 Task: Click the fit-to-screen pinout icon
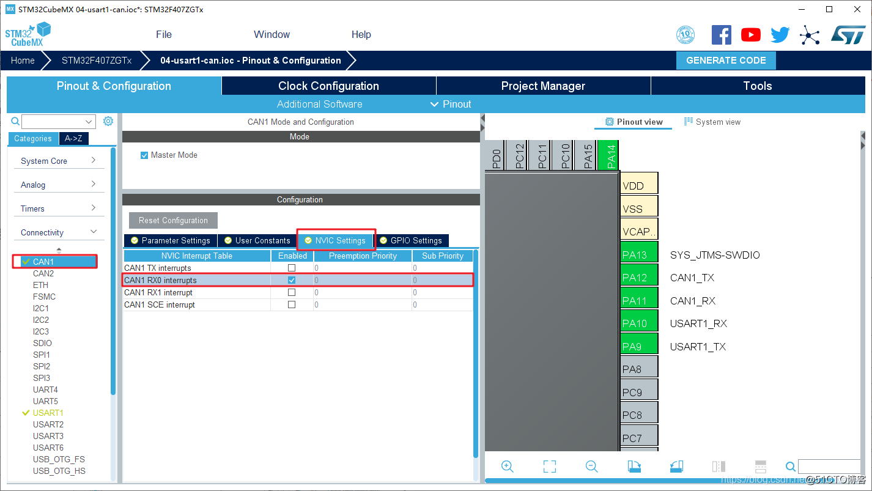tap(550, 467)
